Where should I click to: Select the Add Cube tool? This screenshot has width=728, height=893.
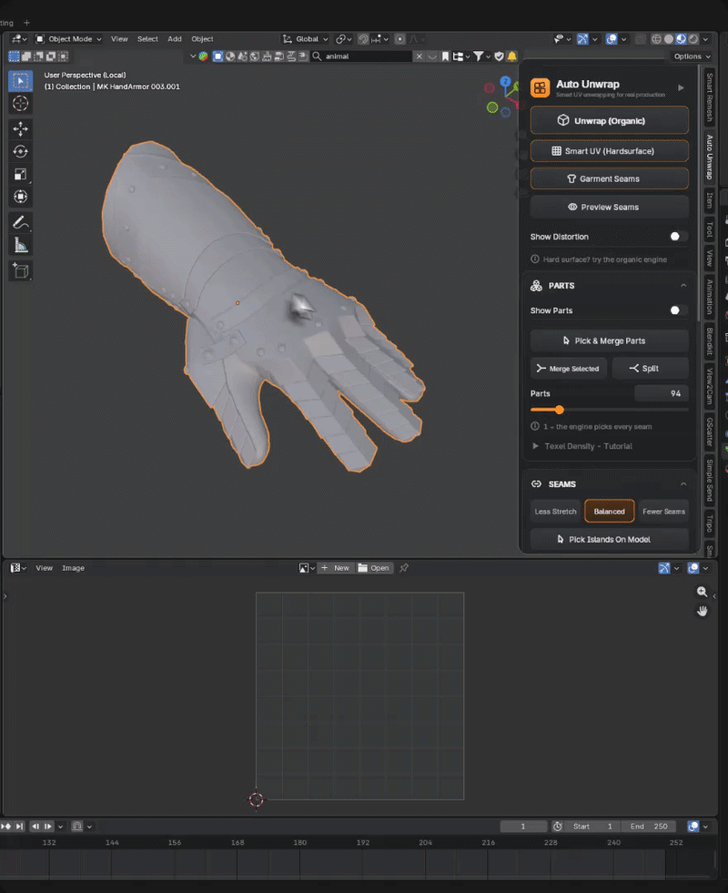click(x=21, y=271)
